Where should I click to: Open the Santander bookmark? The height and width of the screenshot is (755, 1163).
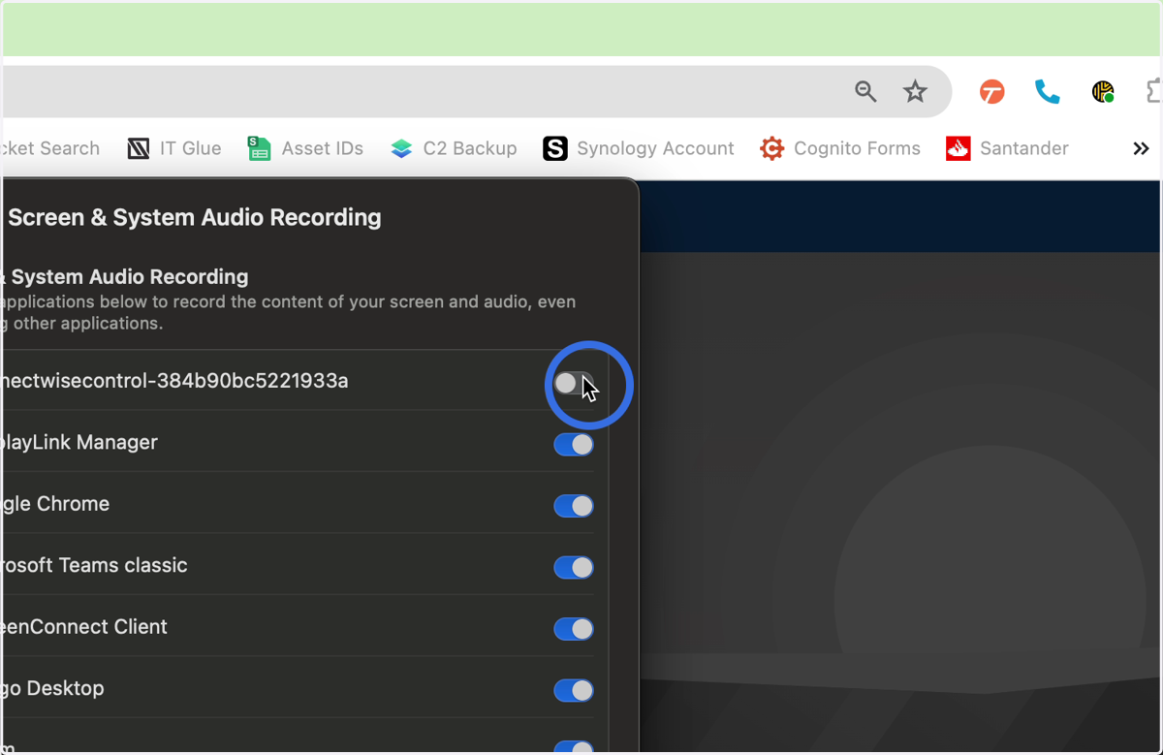(x=1008, y=148)
